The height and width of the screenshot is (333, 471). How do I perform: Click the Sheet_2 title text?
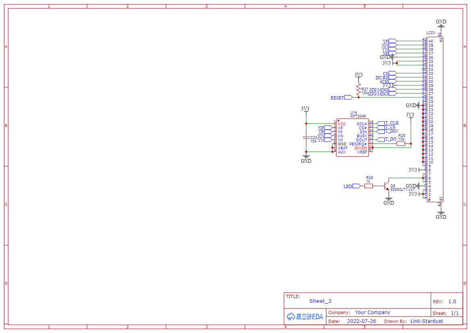(320, 301)
